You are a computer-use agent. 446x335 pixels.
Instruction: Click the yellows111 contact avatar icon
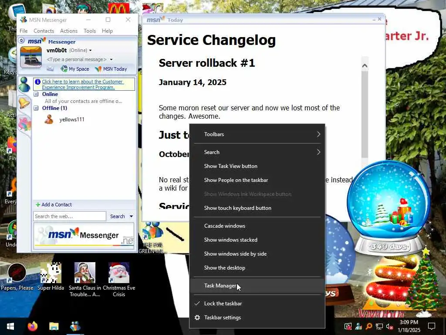[x=49, y=119]
